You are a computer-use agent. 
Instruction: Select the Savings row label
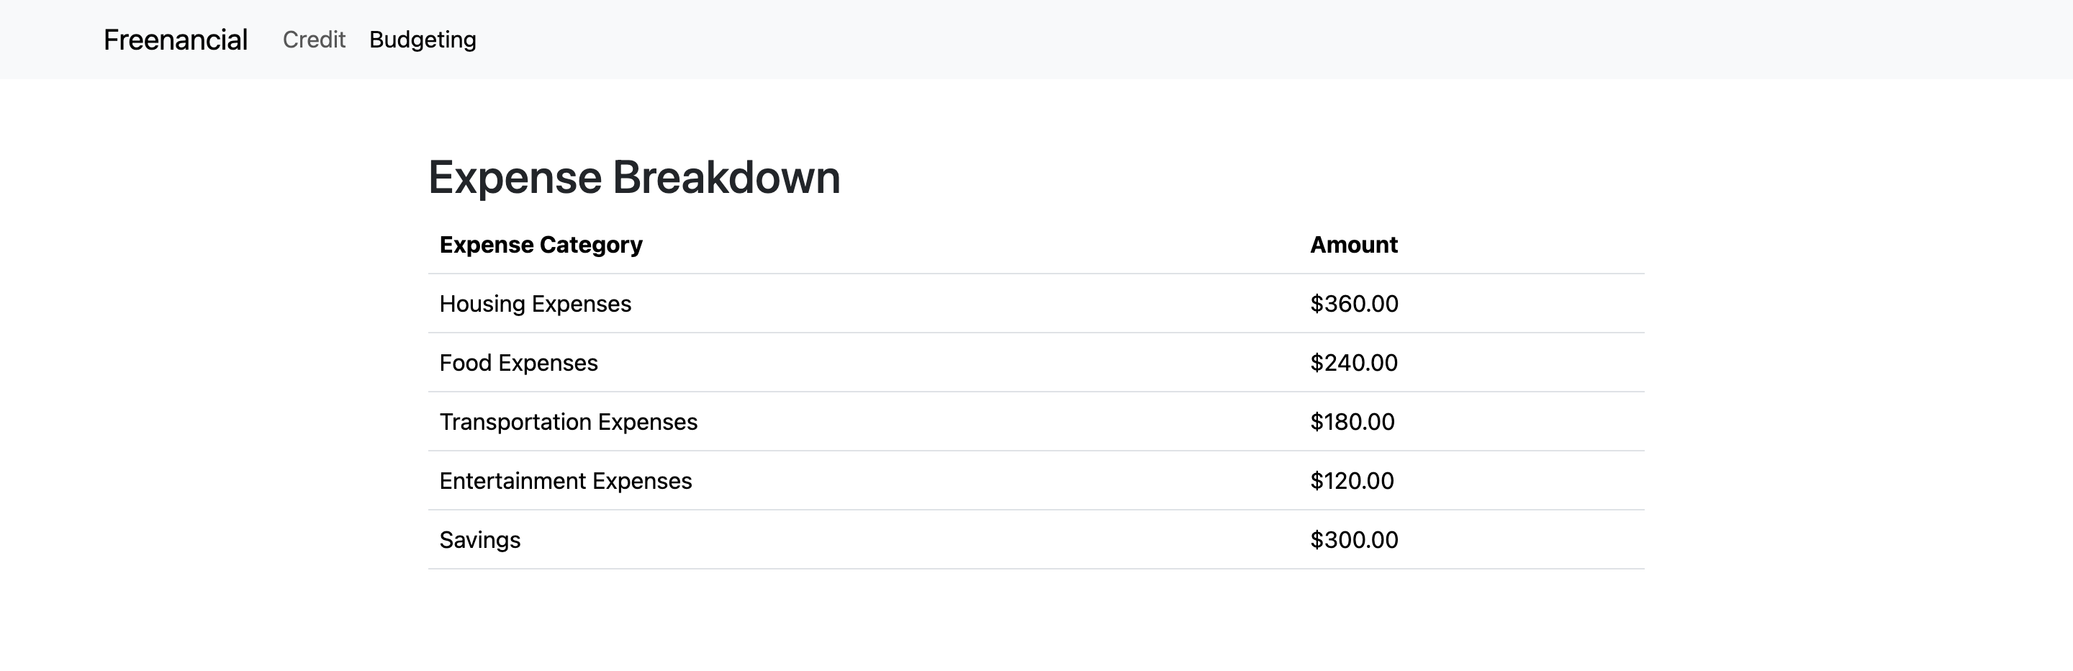(x=479, y=540)
